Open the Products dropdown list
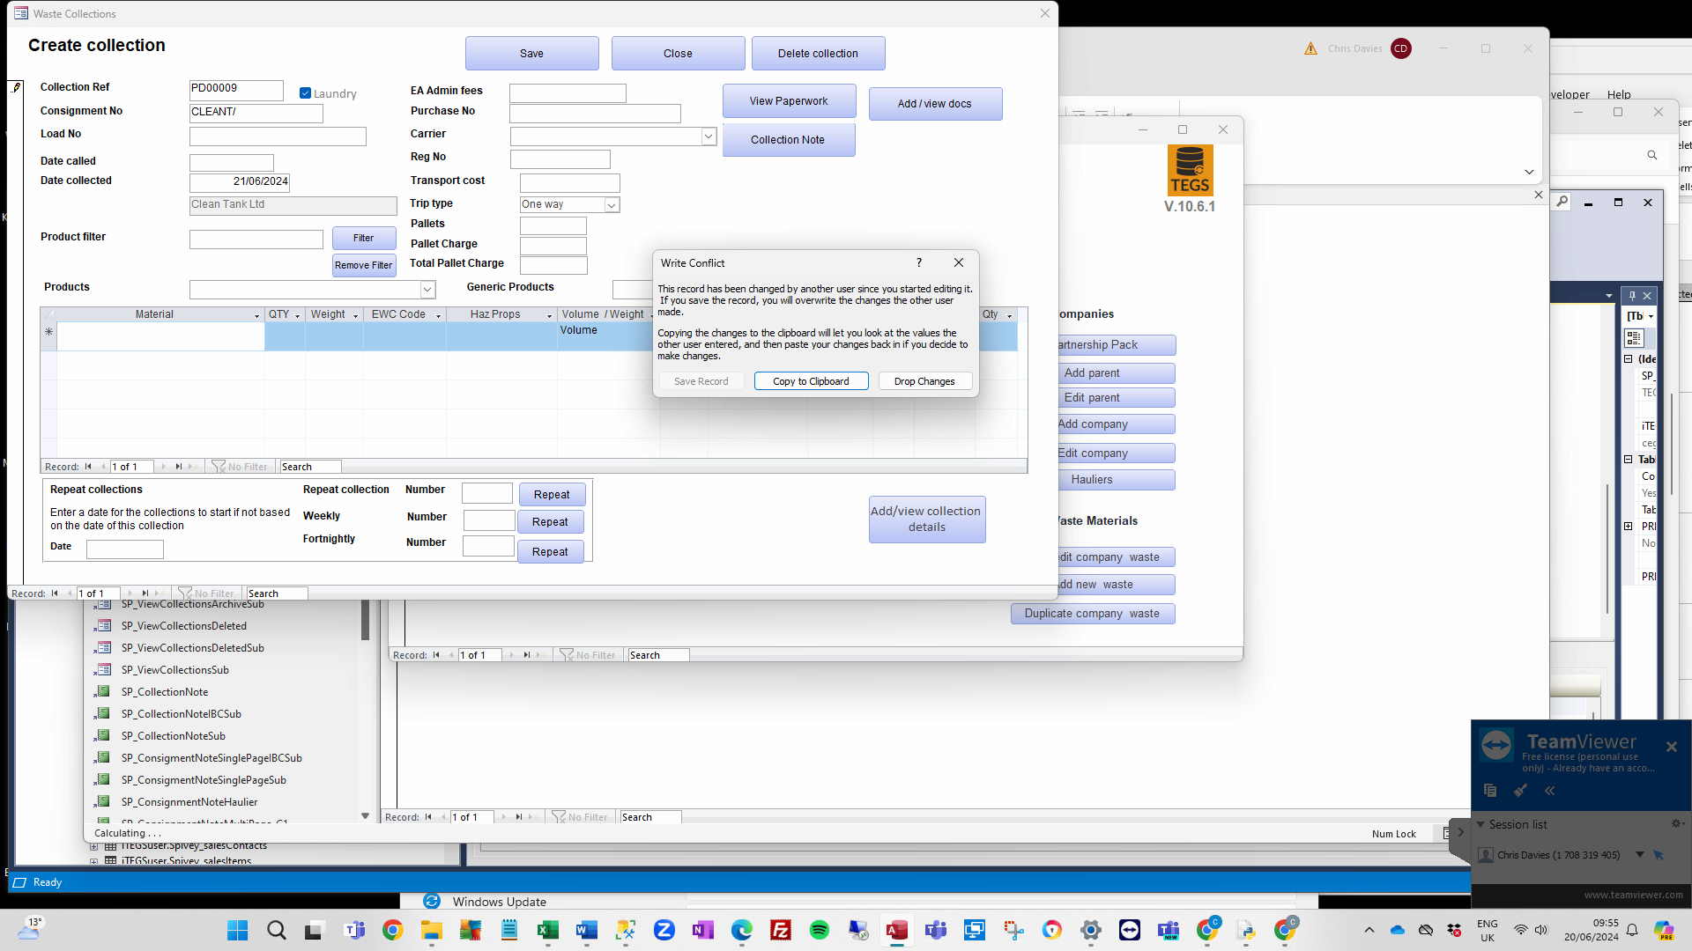Viewport: 1692px width, 951px height. click(x=427, y=289)
